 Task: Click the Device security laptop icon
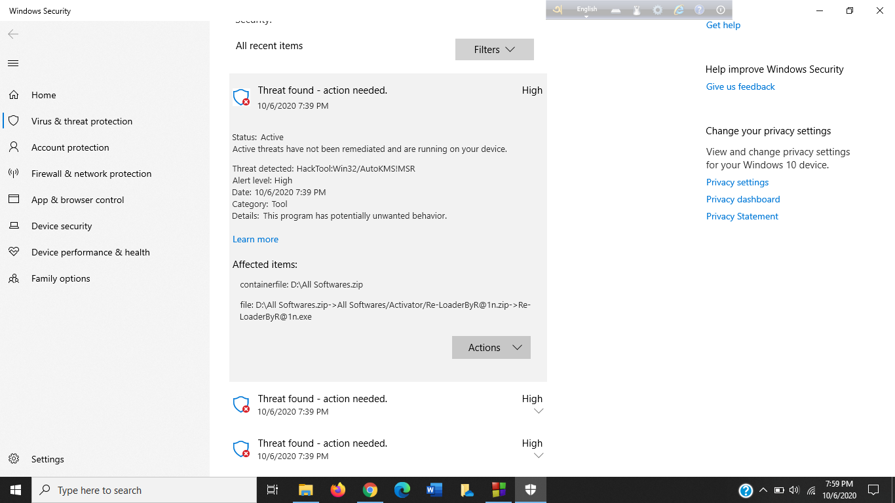[x=13, y=226]
